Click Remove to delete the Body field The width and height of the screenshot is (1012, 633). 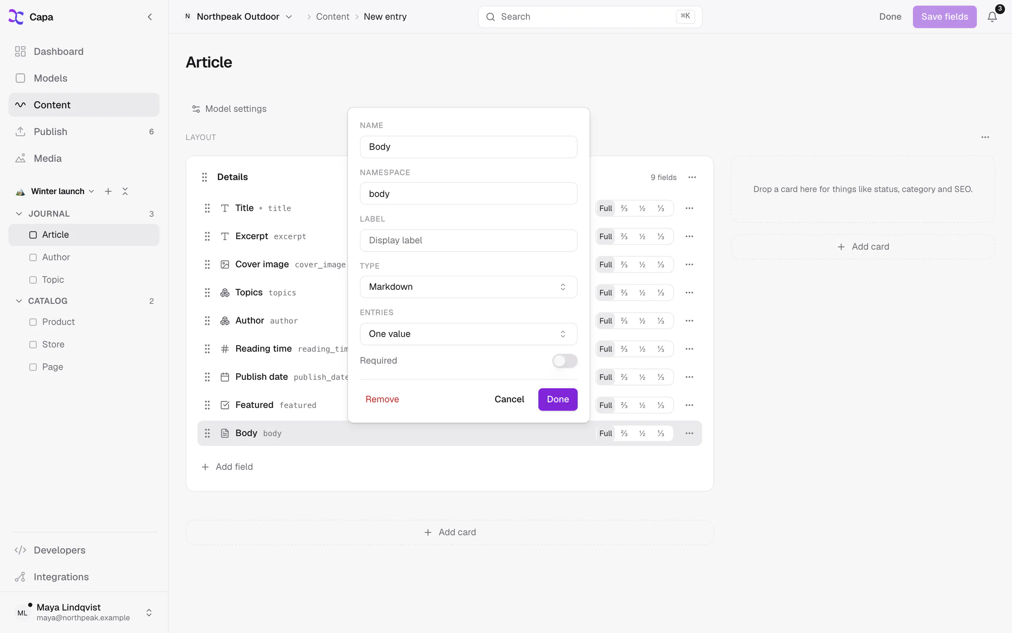tap(382, 399)
